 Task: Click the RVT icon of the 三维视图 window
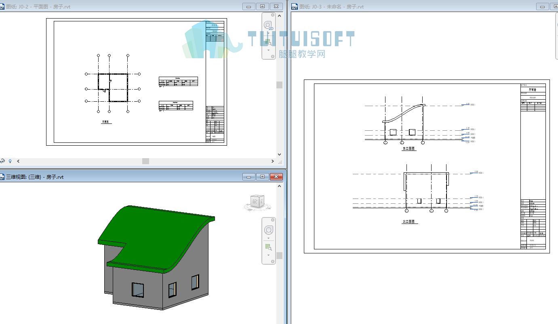click(x=2, y=177)
